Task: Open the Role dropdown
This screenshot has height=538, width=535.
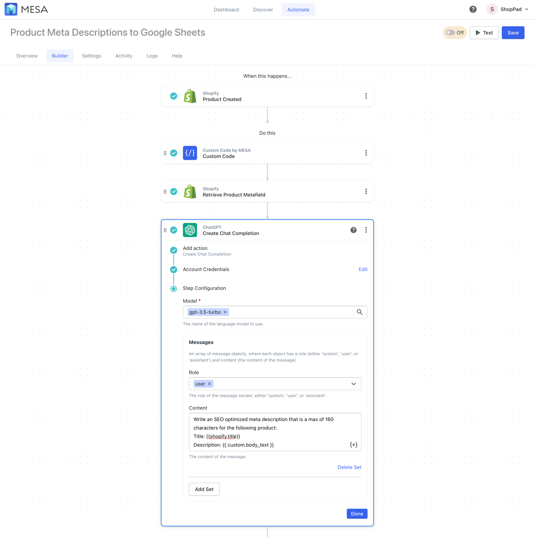Action: tap(354, 384)
